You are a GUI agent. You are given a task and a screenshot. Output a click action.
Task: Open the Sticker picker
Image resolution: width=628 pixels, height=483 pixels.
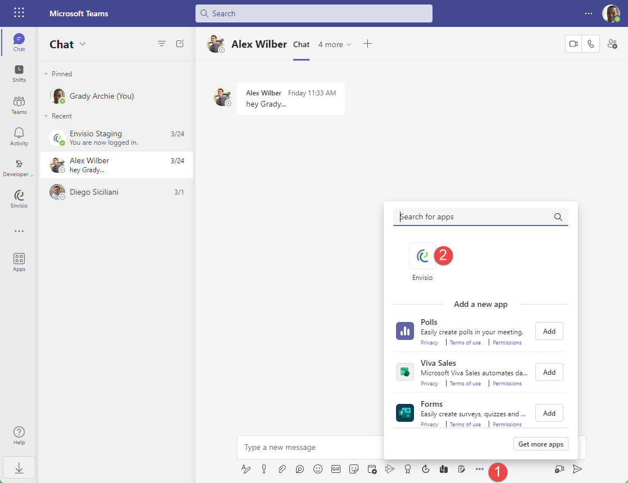354,469
